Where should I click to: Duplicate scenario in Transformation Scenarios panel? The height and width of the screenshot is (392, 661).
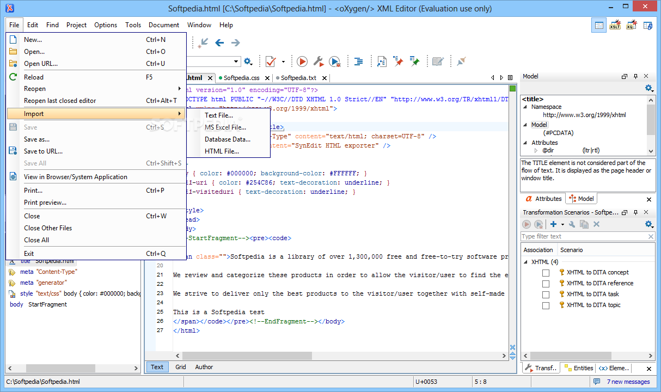584,224
